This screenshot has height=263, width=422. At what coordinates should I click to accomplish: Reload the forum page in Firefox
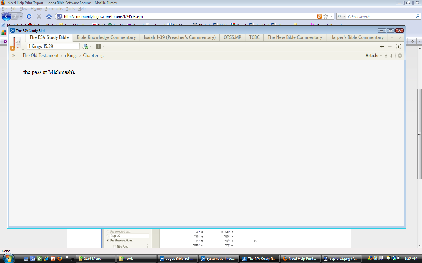29,16
